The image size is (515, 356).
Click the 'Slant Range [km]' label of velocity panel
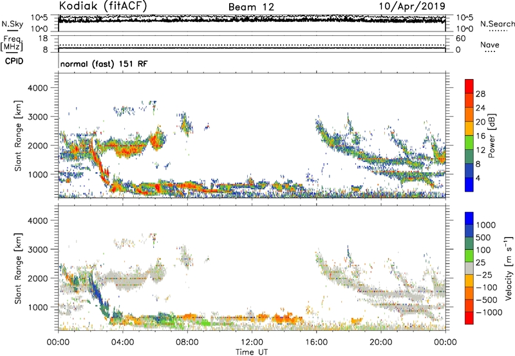(x=18, y=269)
